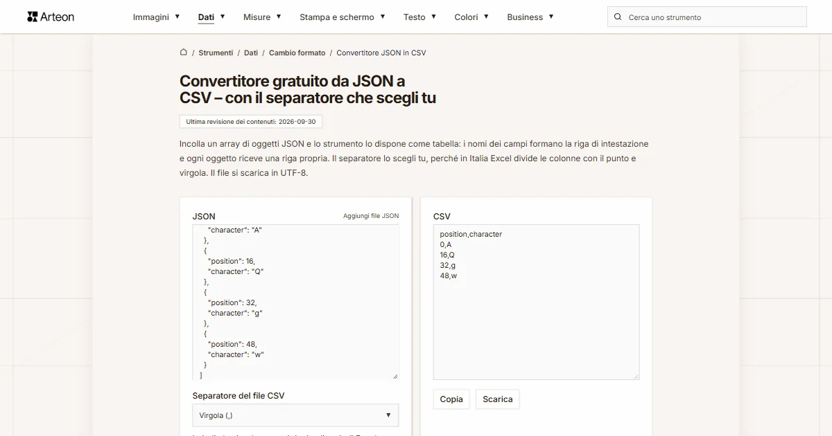Click the Arteon logo
This screenshot has height=436, width=832.
point(51,17)
